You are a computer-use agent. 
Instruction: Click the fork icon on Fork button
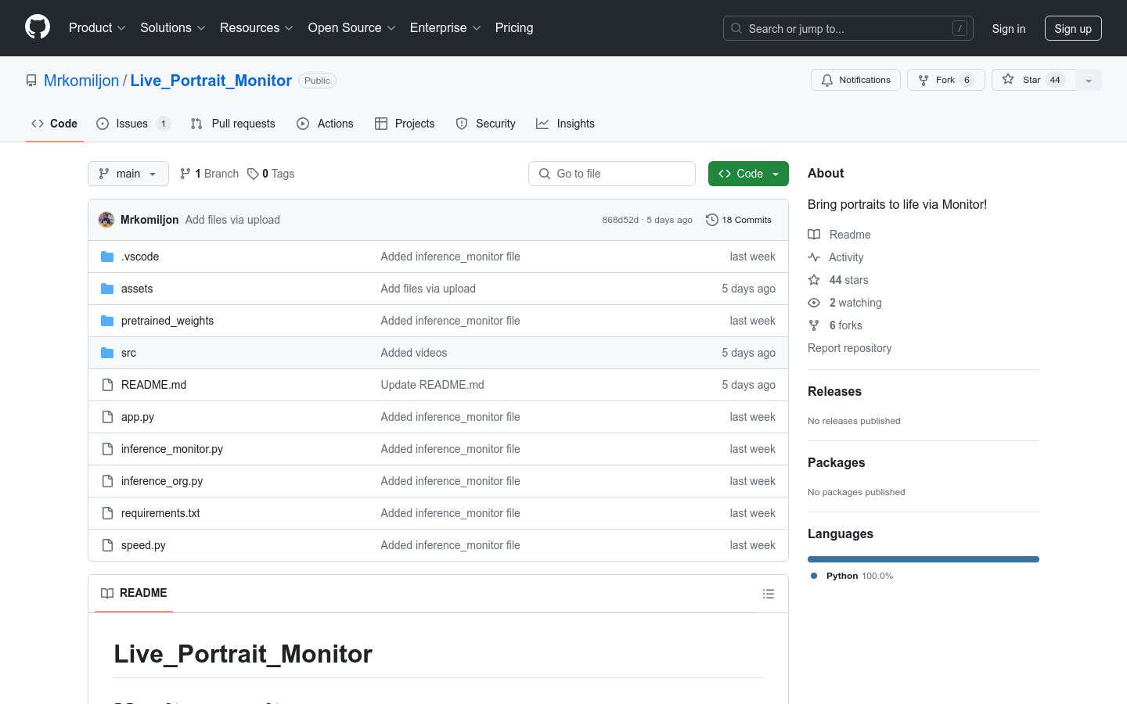(x=924, y=80)
